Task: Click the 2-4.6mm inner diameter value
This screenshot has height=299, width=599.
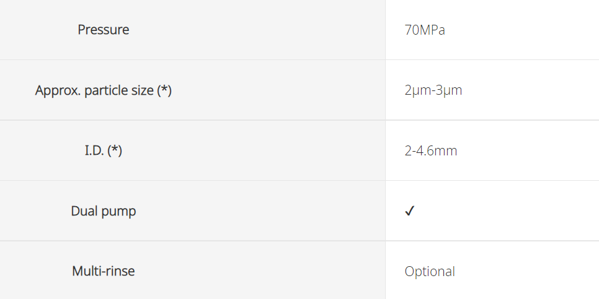Action: tap(431, 150)
